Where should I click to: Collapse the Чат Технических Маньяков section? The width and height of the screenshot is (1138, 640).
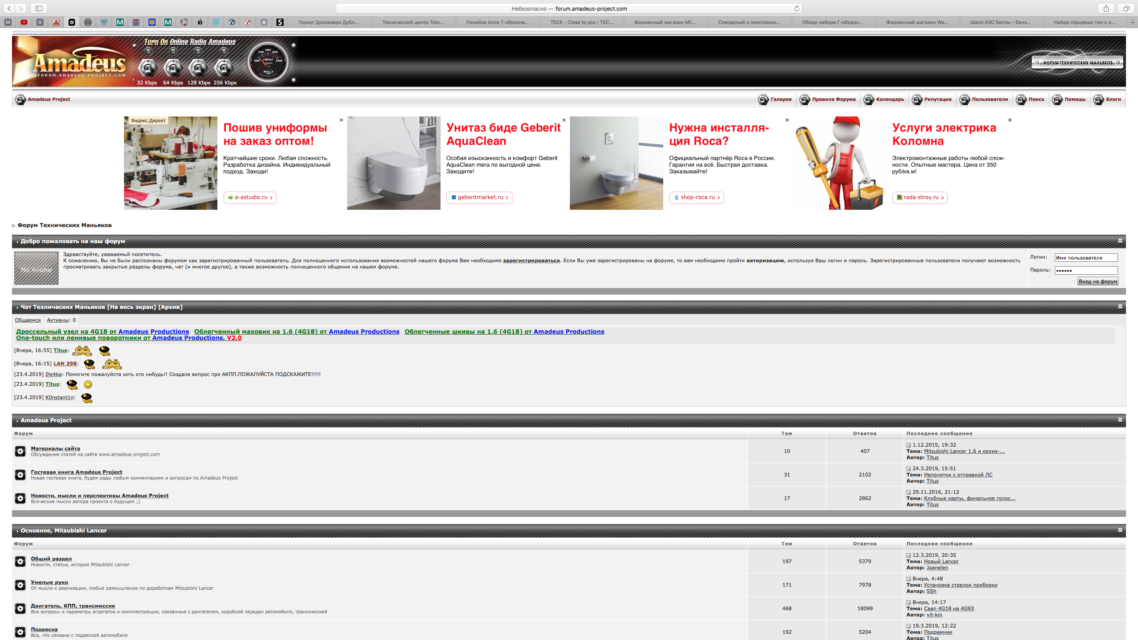1120,307
